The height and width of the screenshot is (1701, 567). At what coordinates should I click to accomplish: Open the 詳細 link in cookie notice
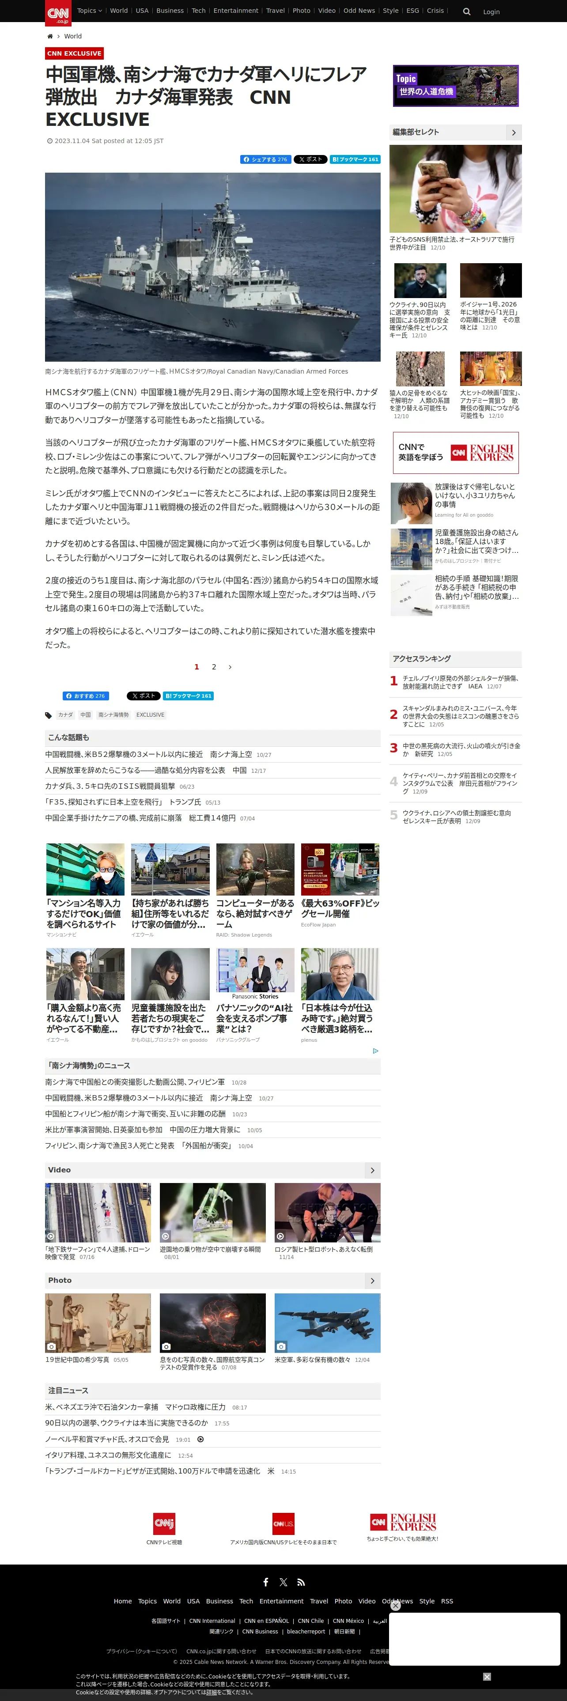point(212,1693)
